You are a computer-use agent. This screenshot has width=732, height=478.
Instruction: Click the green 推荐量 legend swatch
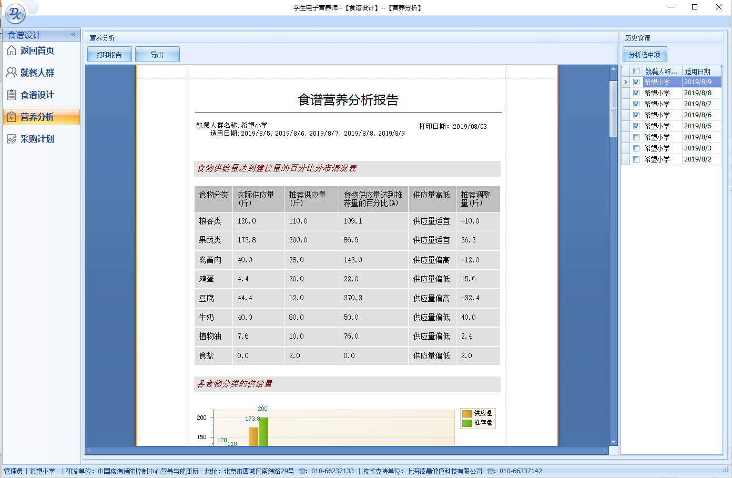coord(467,423)
